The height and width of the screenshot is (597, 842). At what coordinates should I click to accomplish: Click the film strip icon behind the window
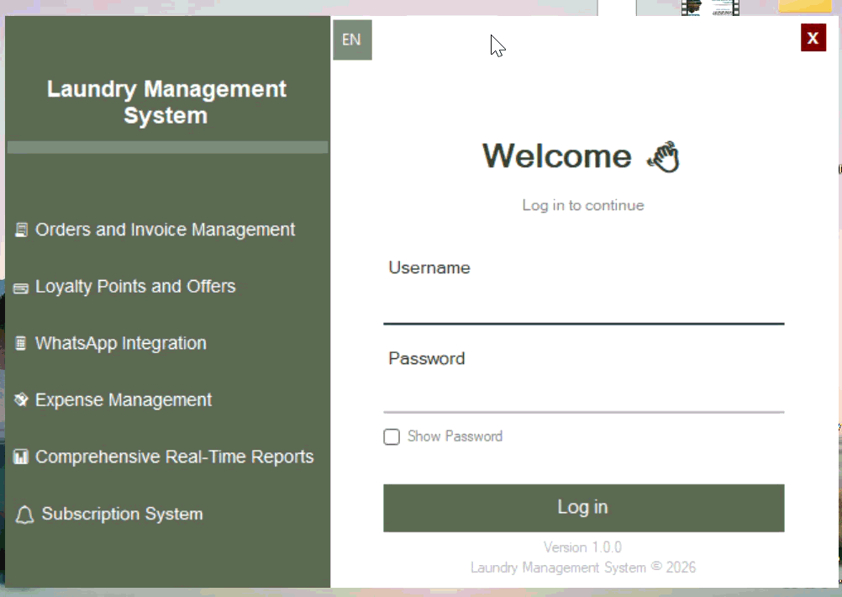point(710,8)
